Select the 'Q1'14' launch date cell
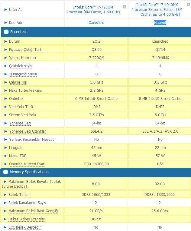 pyautogui.click(x=160, y=50)
